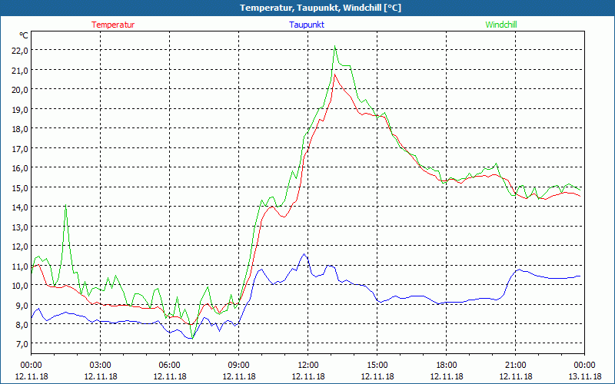Click the red Temperatur legend label
Screen dimensions: 615x384
coord(113,25)
